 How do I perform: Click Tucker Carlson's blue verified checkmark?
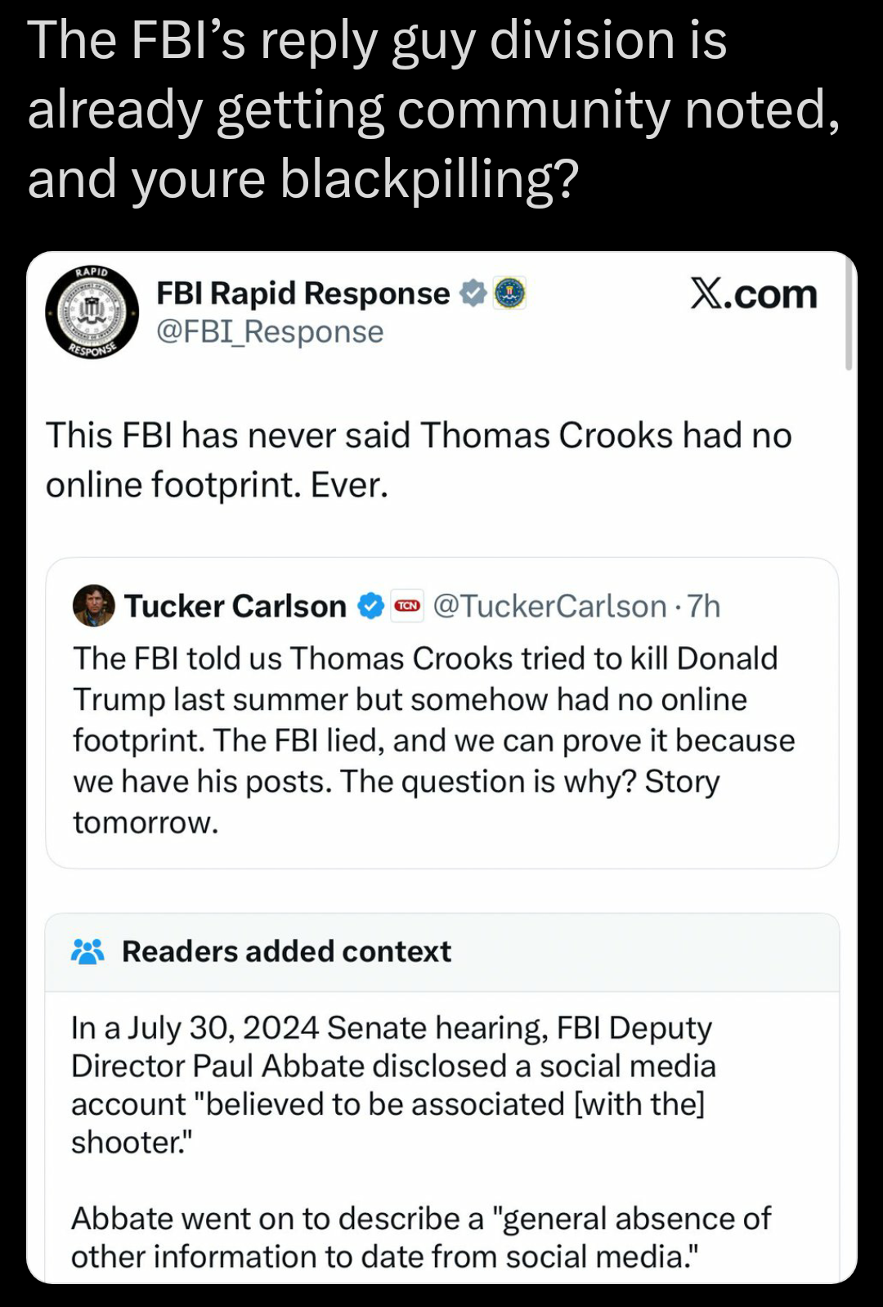pyautogui.click(x=370, y=606)
